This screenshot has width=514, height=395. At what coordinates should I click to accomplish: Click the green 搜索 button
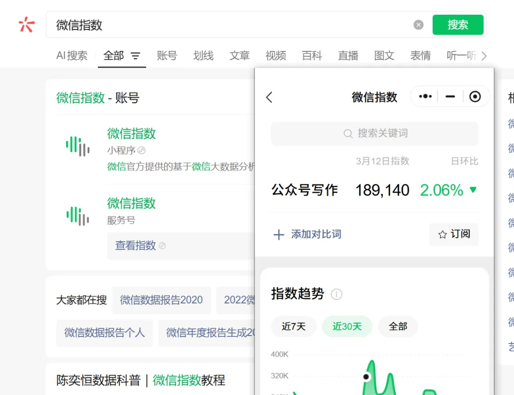[458, 25]
